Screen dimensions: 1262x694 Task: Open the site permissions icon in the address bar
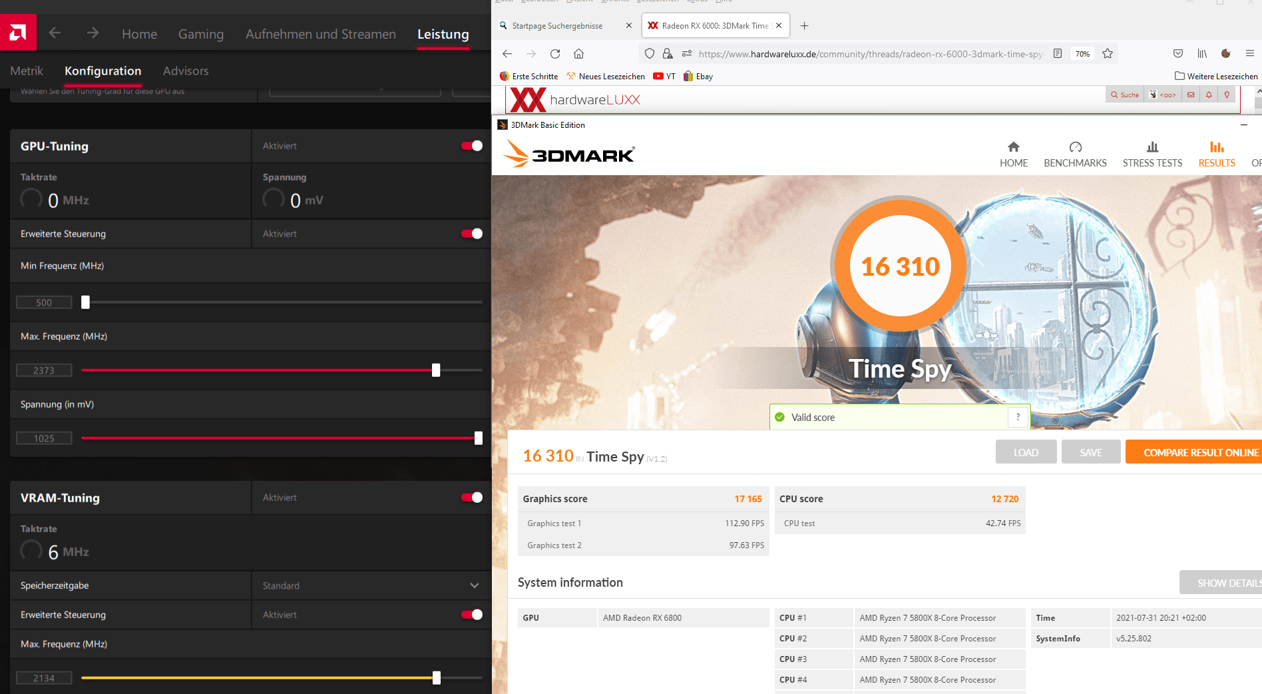(x=687, y=54)
